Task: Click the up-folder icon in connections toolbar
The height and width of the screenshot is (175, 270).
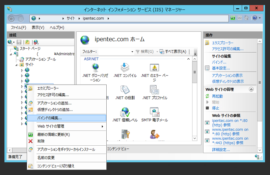Action: point(27,42)
